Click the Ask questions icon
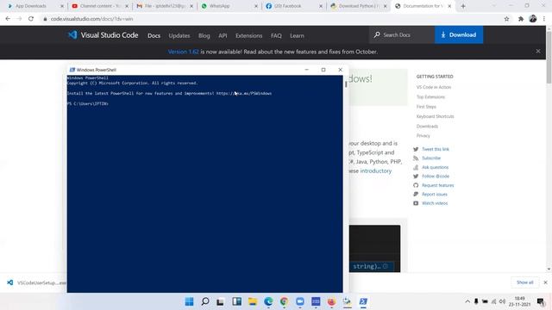 pyautogui.click(x=416, y=167)
